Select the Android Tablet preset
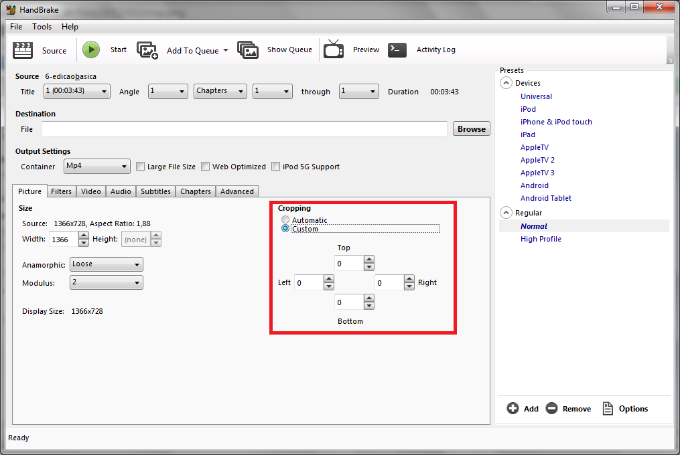Viewport: 680px width, 455px height. coord(545,198)
